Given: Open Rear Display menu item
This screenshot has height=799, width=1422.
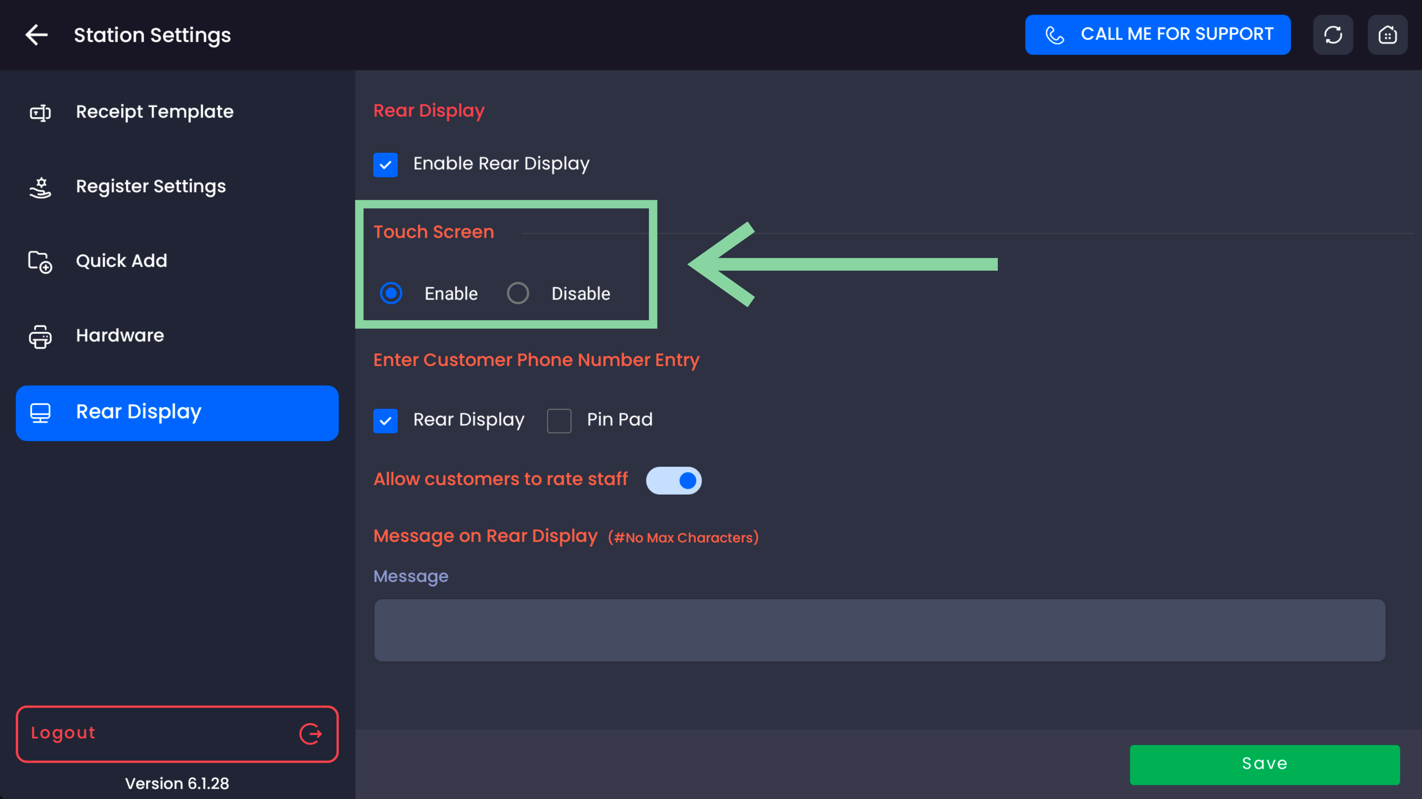Looking at the screenshot, I should coord(177,413).
